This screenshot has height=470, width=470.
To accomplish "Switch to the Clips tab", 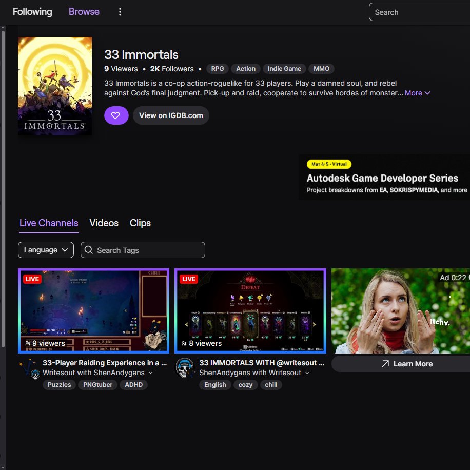I will pos(140,223).
